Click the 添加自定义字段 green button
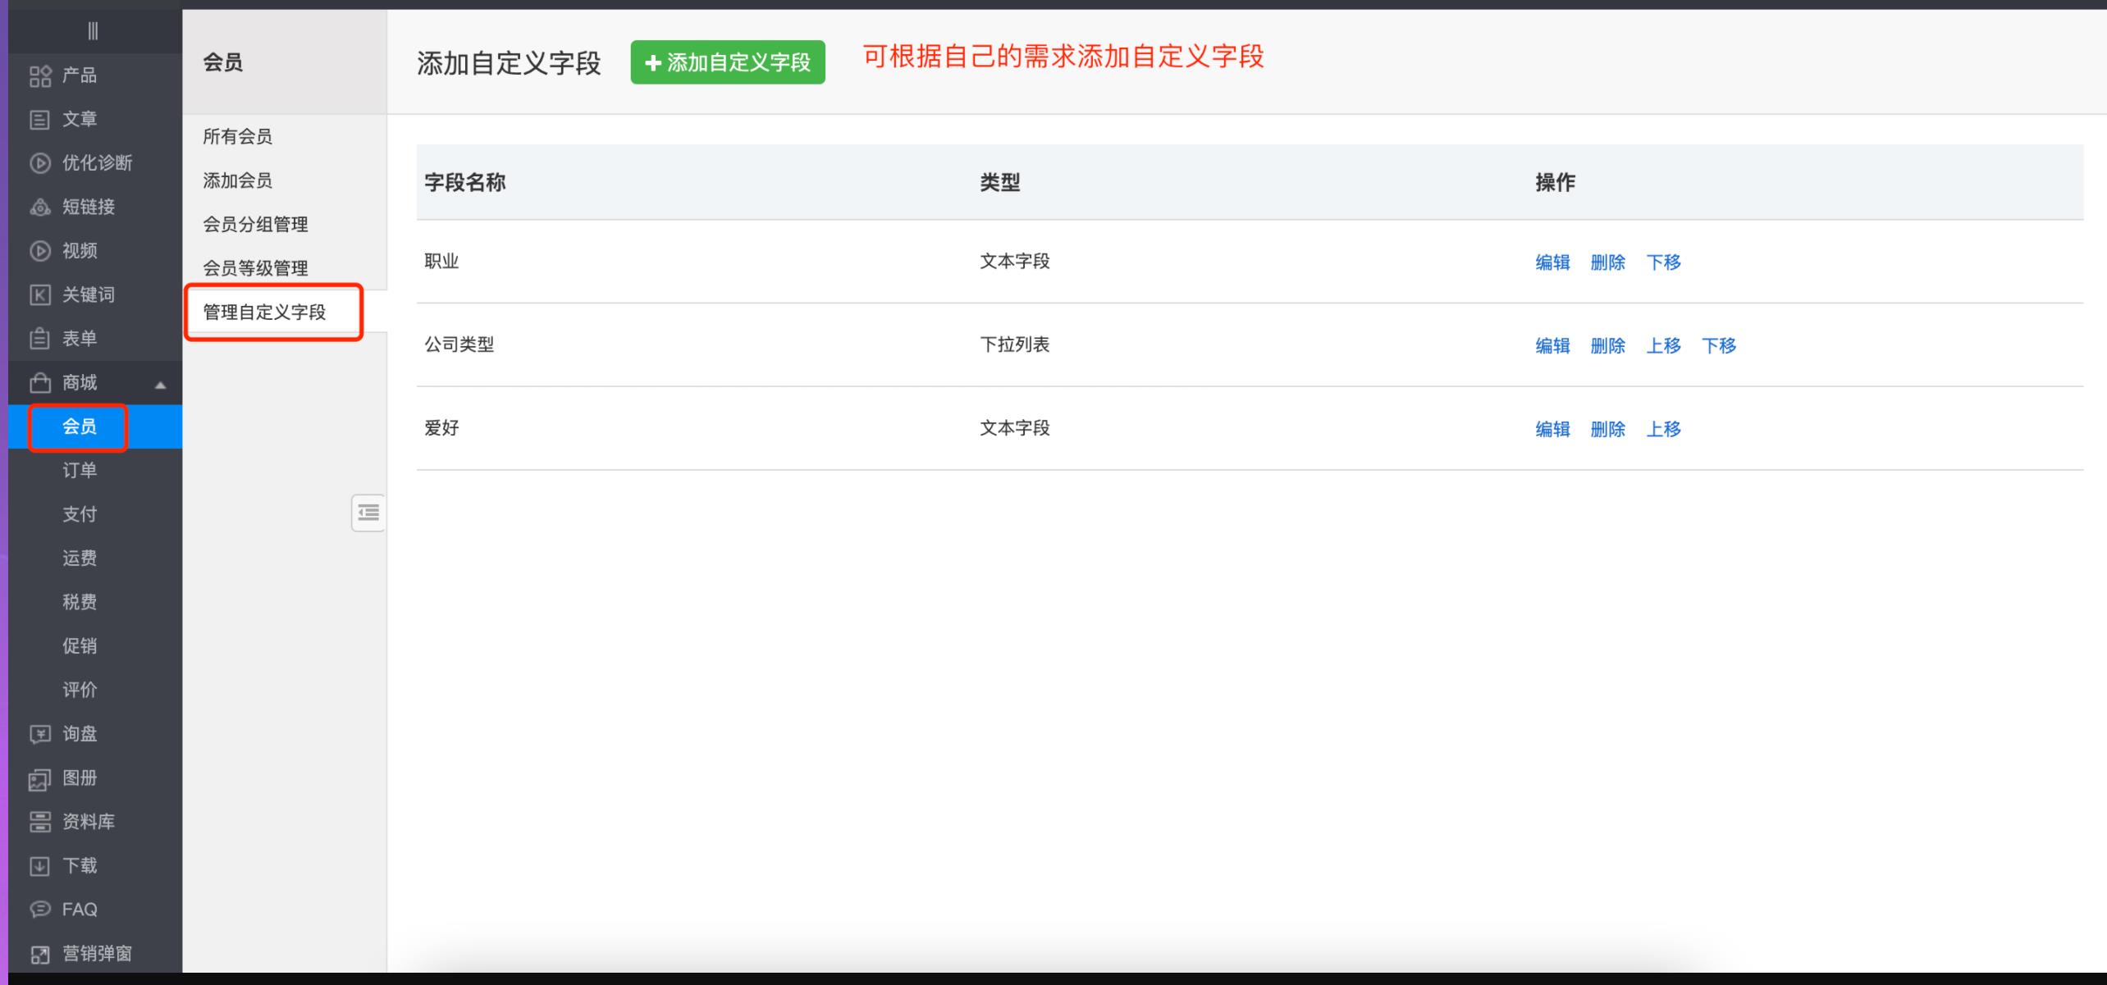Image resolution: width=2107 pixels, height=985 pixels. [x=728, y=63]
